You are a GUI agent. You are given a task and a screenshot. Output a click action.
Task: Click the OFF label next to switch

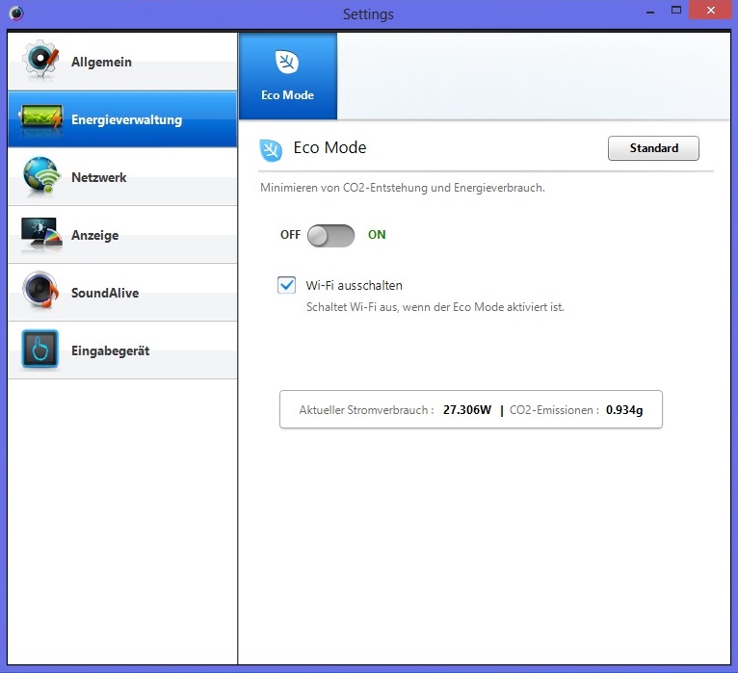[290, 235]
